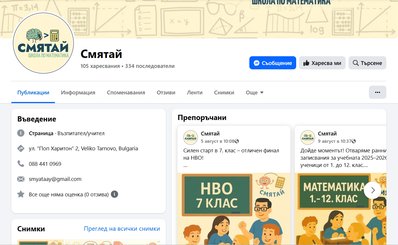Screen dimensions: 398x245
Task: Click the info icon next to rating text
Action: coord(115,194)
